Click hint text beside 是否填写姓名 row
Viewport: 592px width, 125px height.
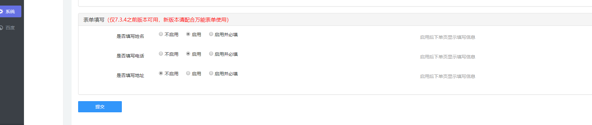tap(448, 37)
